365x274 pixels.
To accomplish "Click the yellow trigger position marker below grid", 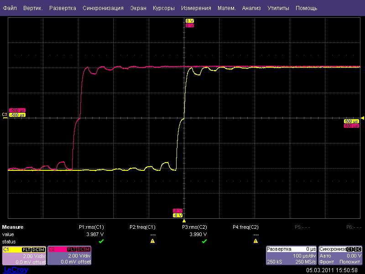I will [184, 221].
